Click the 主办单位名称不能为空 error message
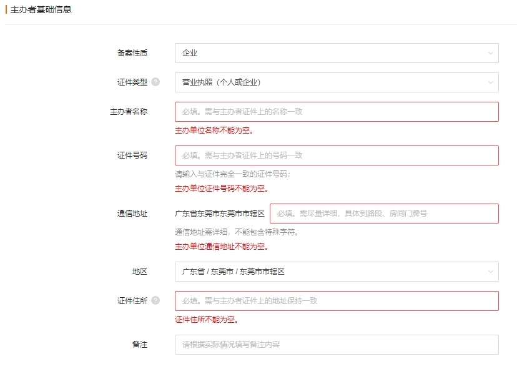 214,130
